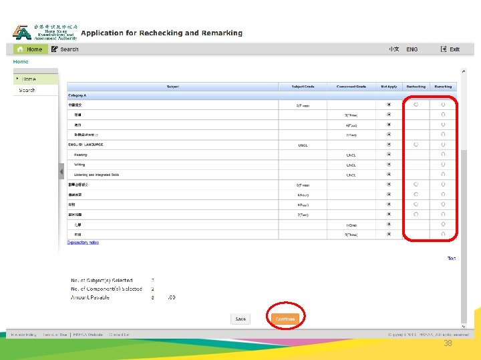
Task: Select Rechecking for ENGLISH LANGUAGE
Action: point(416,144)
